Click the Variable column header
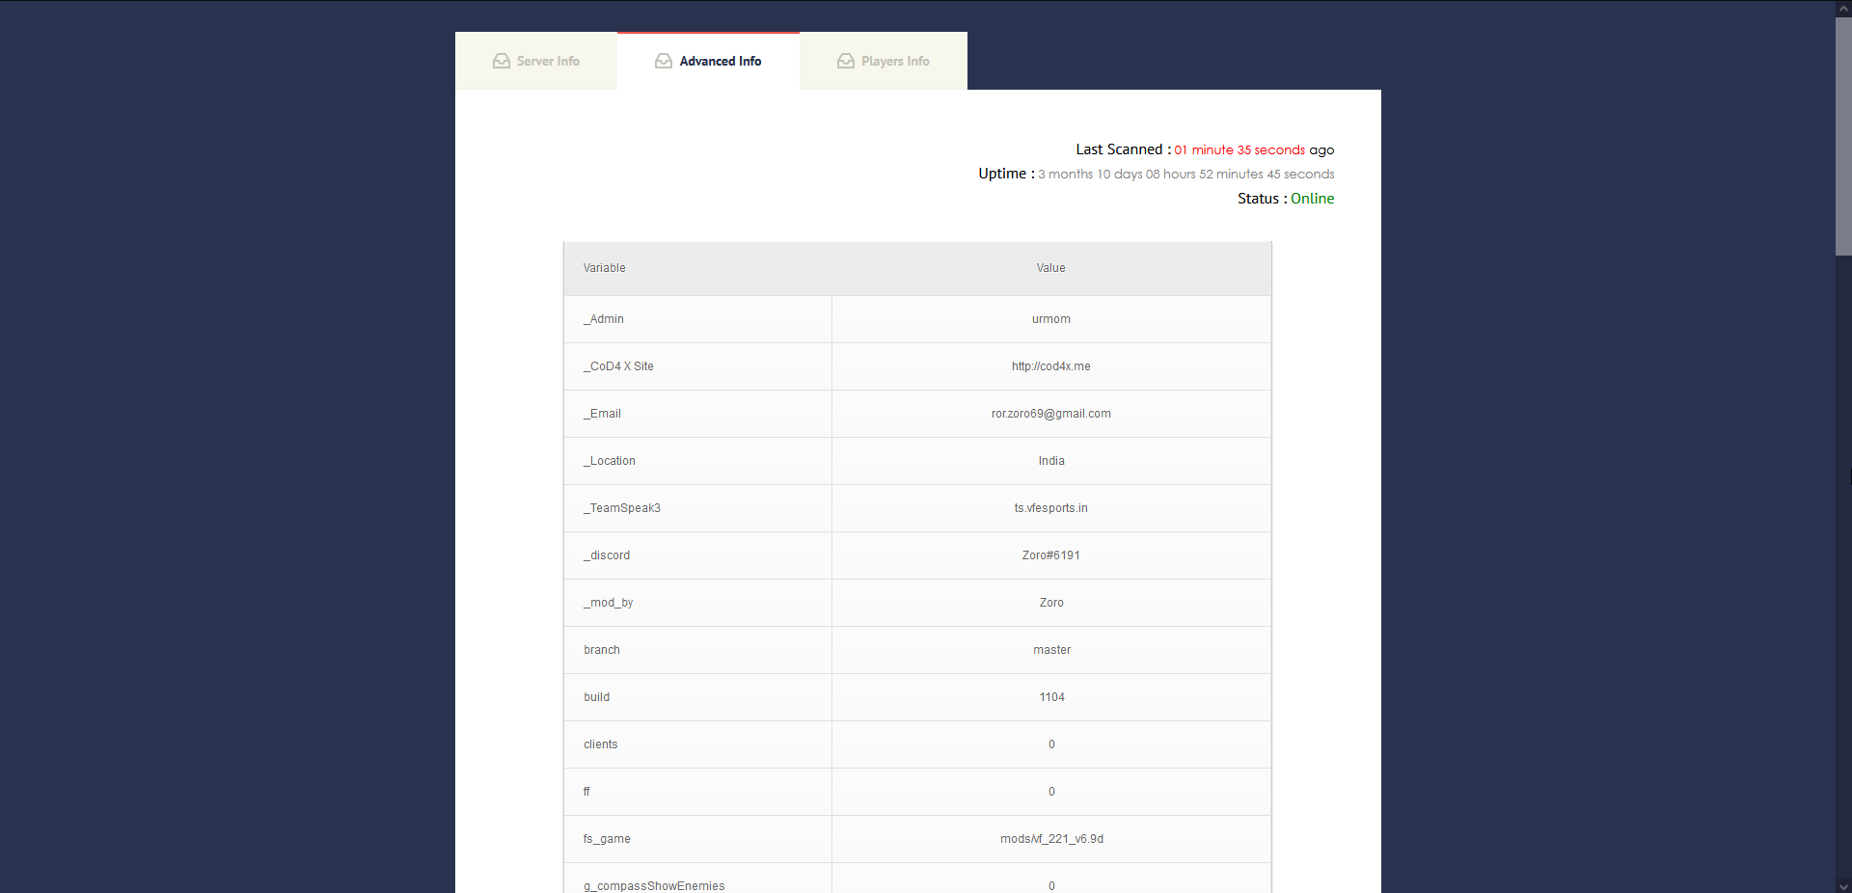1852x893 pixels. pos(605,268)
